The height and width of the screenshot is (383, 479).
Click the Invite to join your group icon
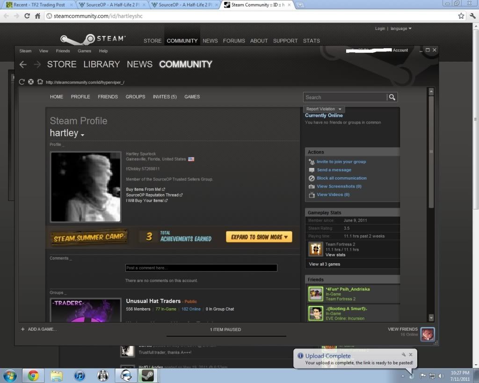pyautogui.click(x=312, y=162)
